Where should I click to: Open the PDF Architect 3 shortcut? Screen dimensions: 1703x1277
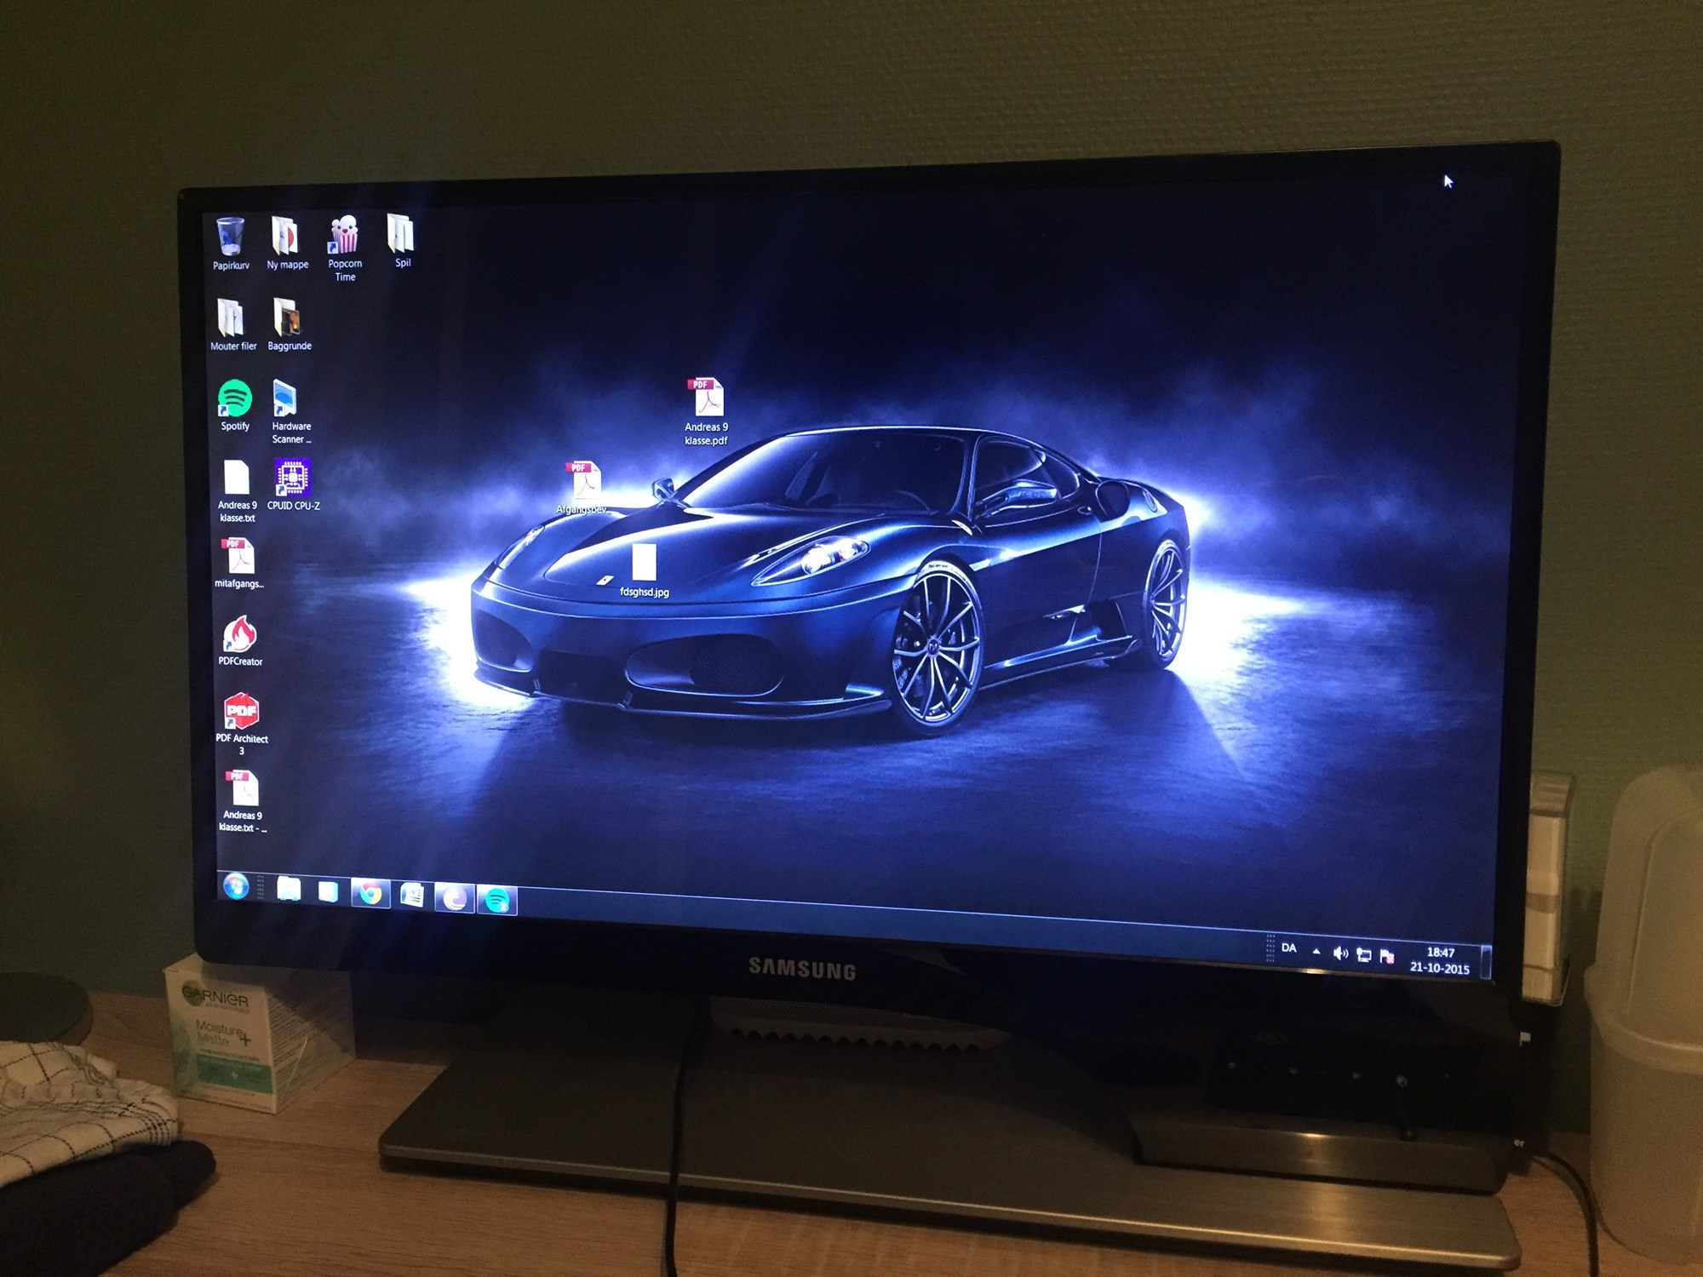coord(241,712)
